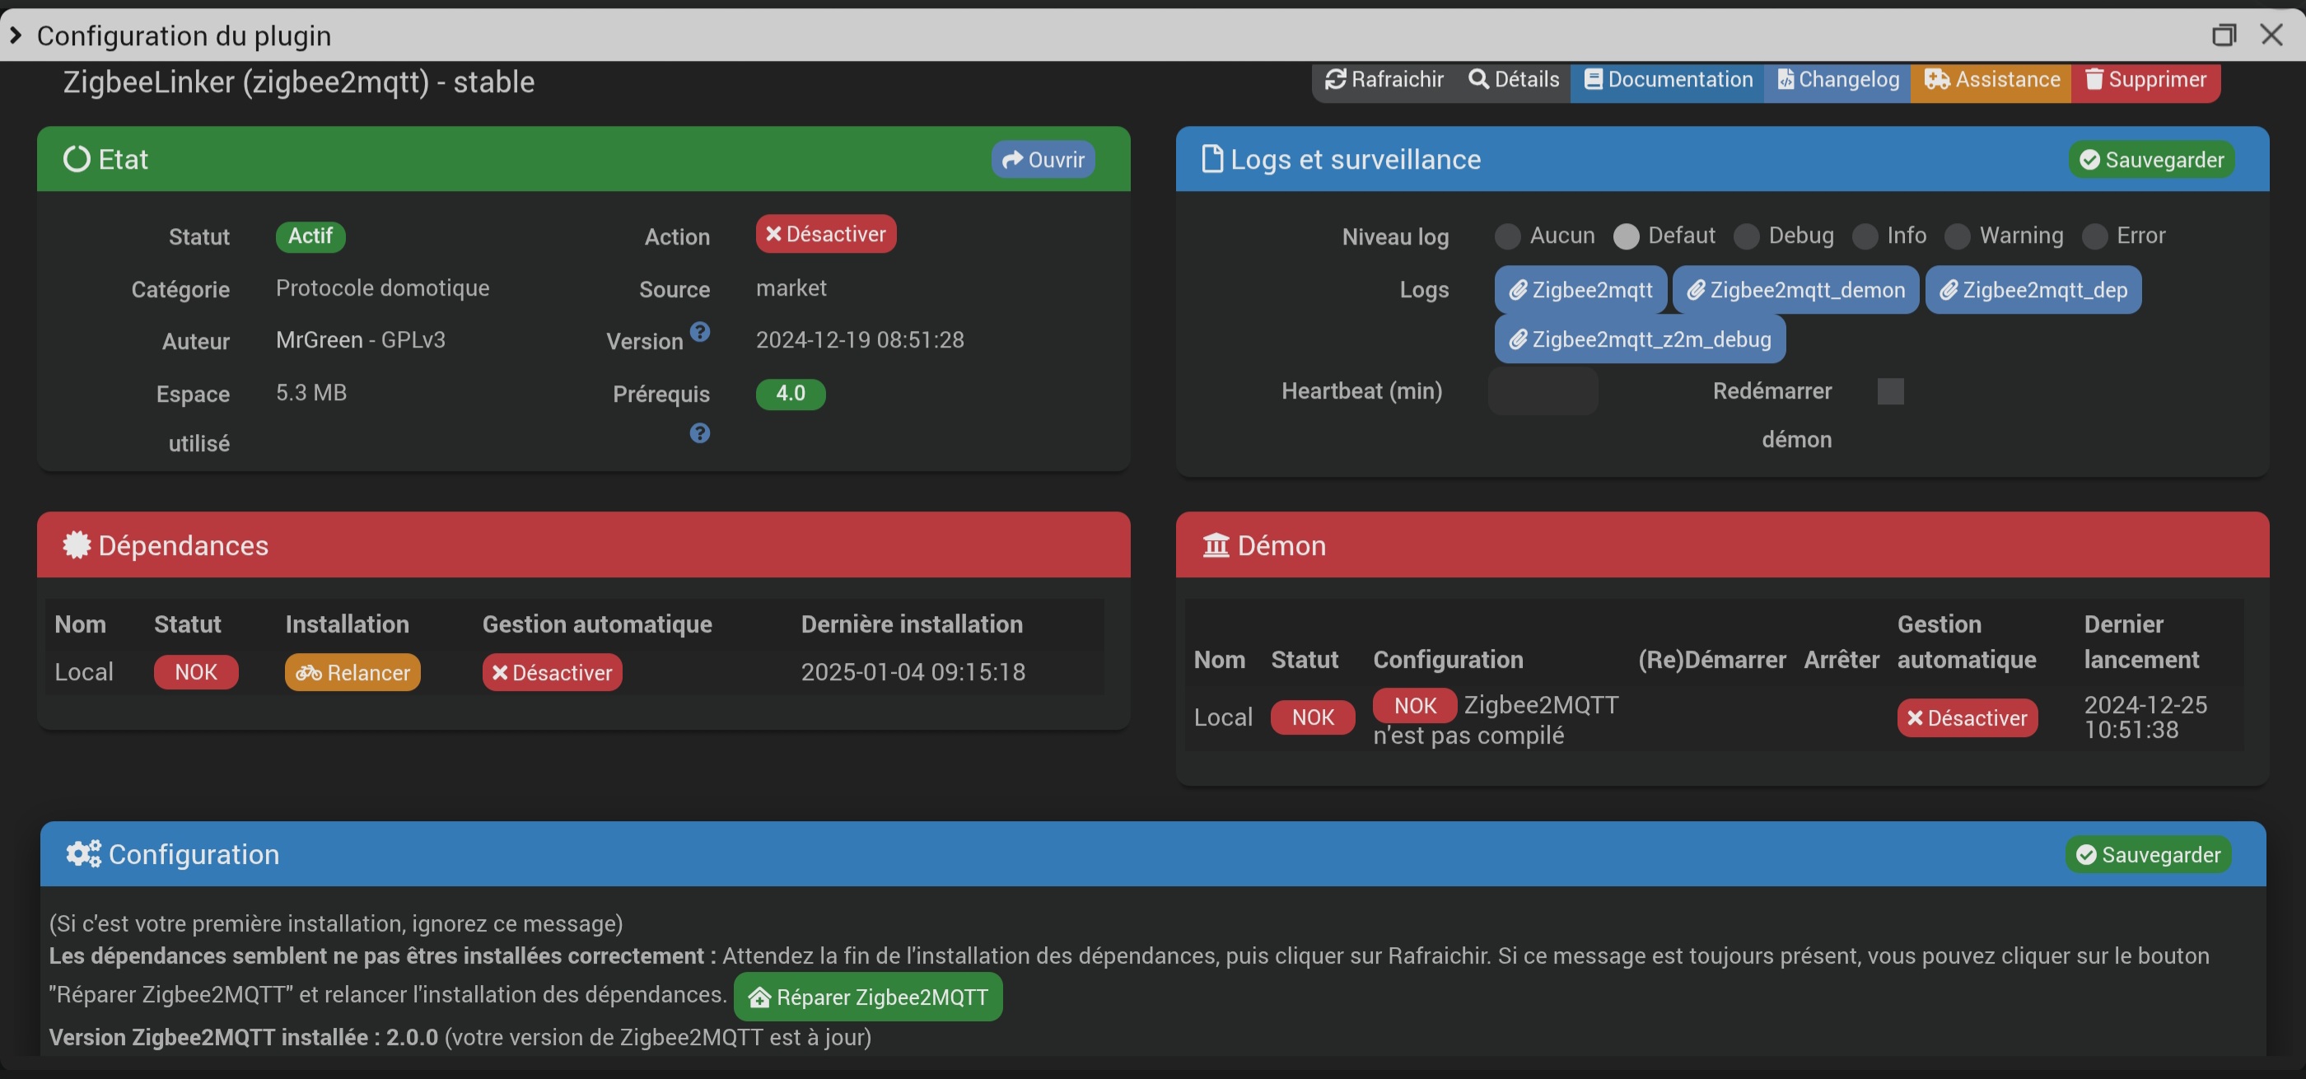Screen dimensions: 2306x1079
Task: Click Supprimer to delete plugin
Action: pyautogui.click(x=2145, y=80)
